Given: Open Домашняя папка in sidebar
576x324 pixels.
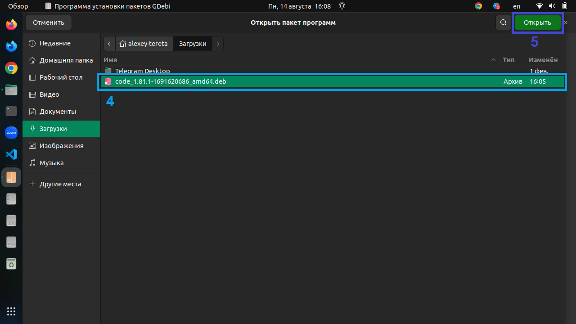Looking at the screenshot, I should point(61,60).
